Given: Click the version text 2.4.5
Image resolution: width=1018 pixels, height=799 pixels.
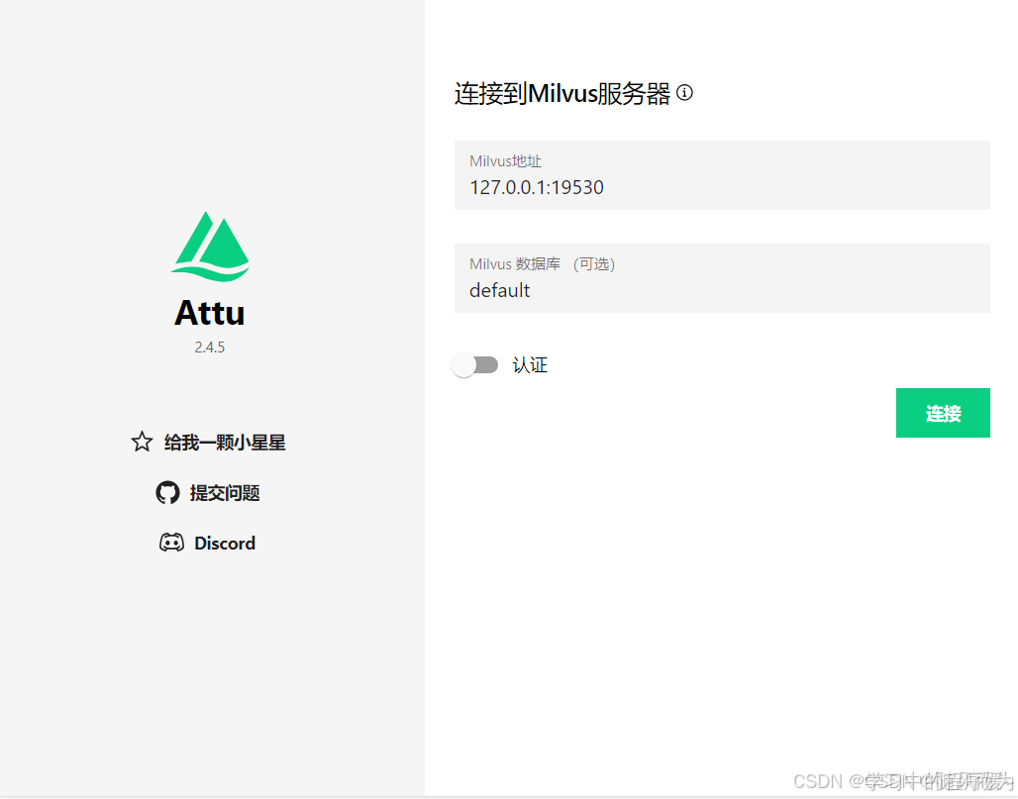Looking at the screenshot, I should 210,348.
